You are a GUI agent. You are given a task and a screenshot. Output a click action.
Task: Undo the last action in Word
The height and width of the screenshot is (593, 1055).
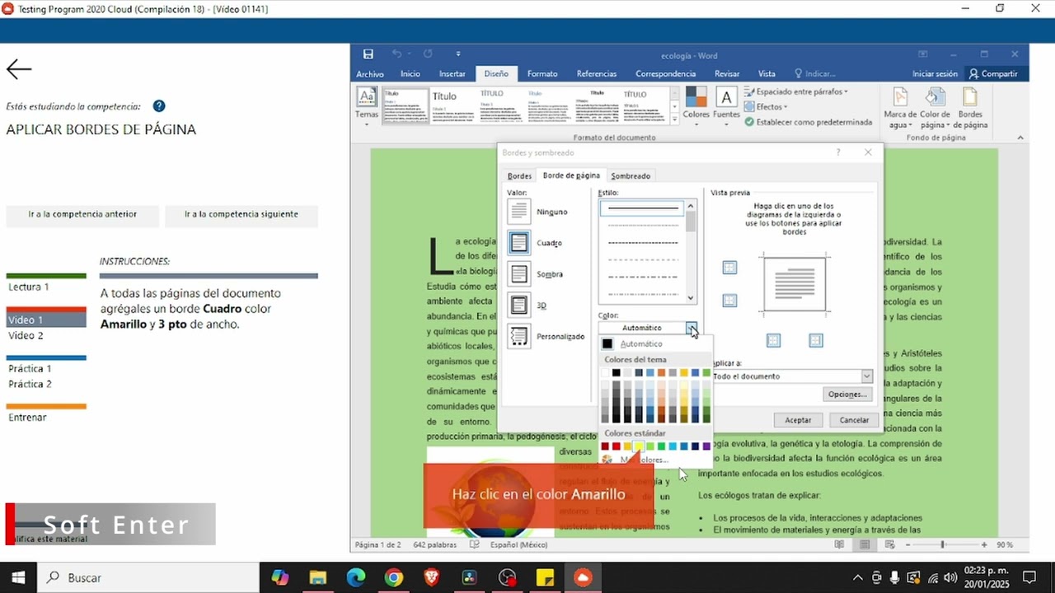coord(397,54)
